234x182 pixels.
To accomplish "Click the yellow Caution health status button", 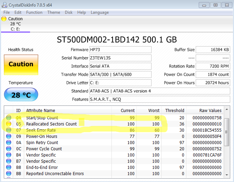I will click(21, 65).
